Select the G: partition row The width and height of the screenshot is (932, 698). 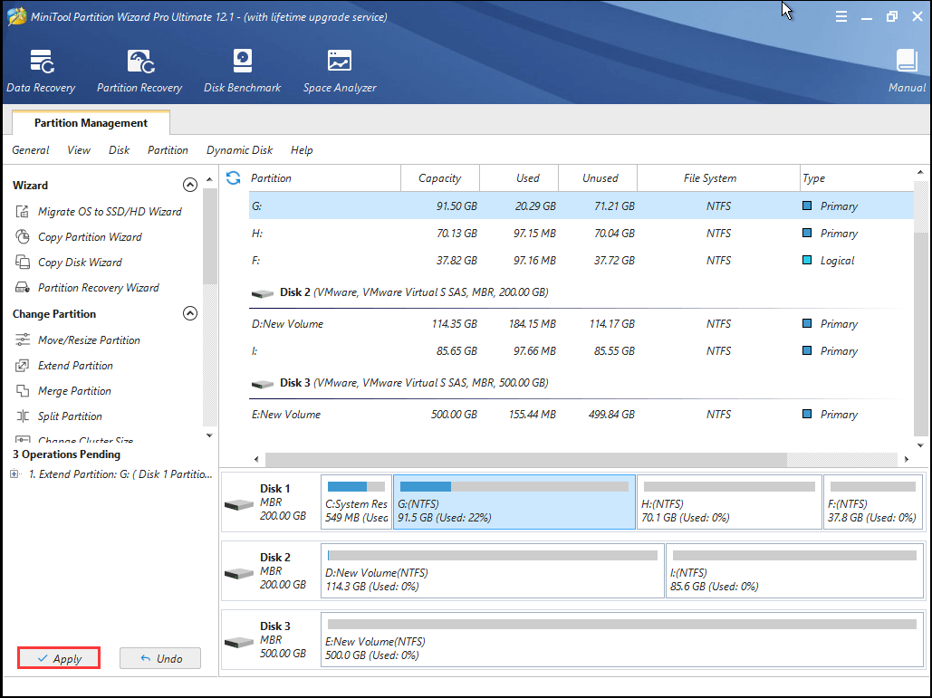(x=581, y=206)
